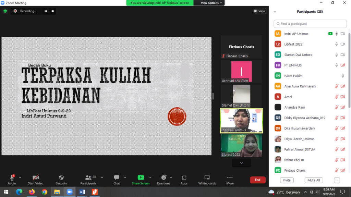Image resolution: width=351 pixels, height=197 pixels.
Task: Open the Chat panel
Action: (x=117, y=177)
